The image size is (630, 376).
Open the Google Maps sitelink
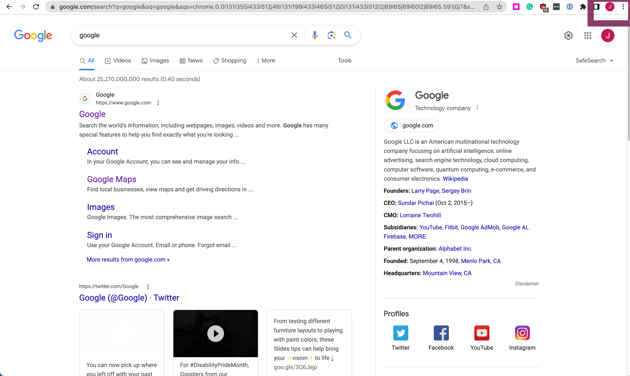(112, 179)
